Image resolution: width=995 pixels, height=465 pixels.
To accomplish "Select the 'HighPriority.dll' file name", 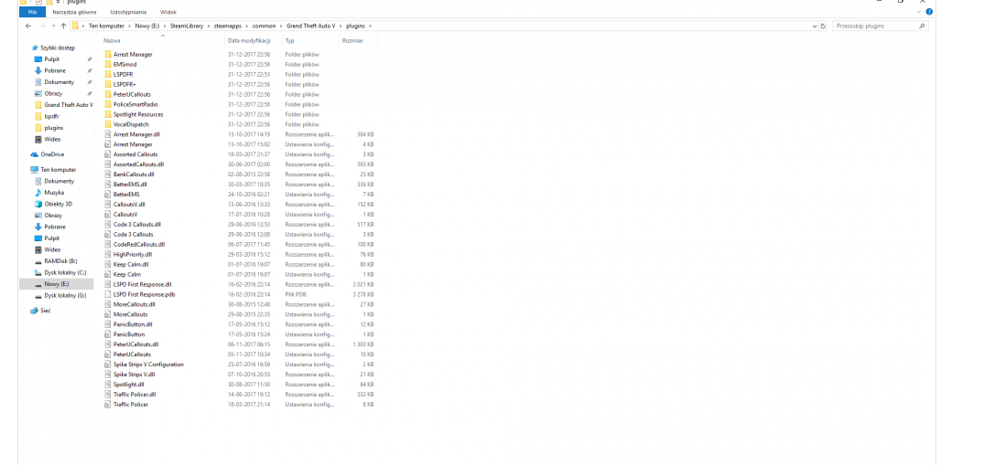I will point(133,254).
